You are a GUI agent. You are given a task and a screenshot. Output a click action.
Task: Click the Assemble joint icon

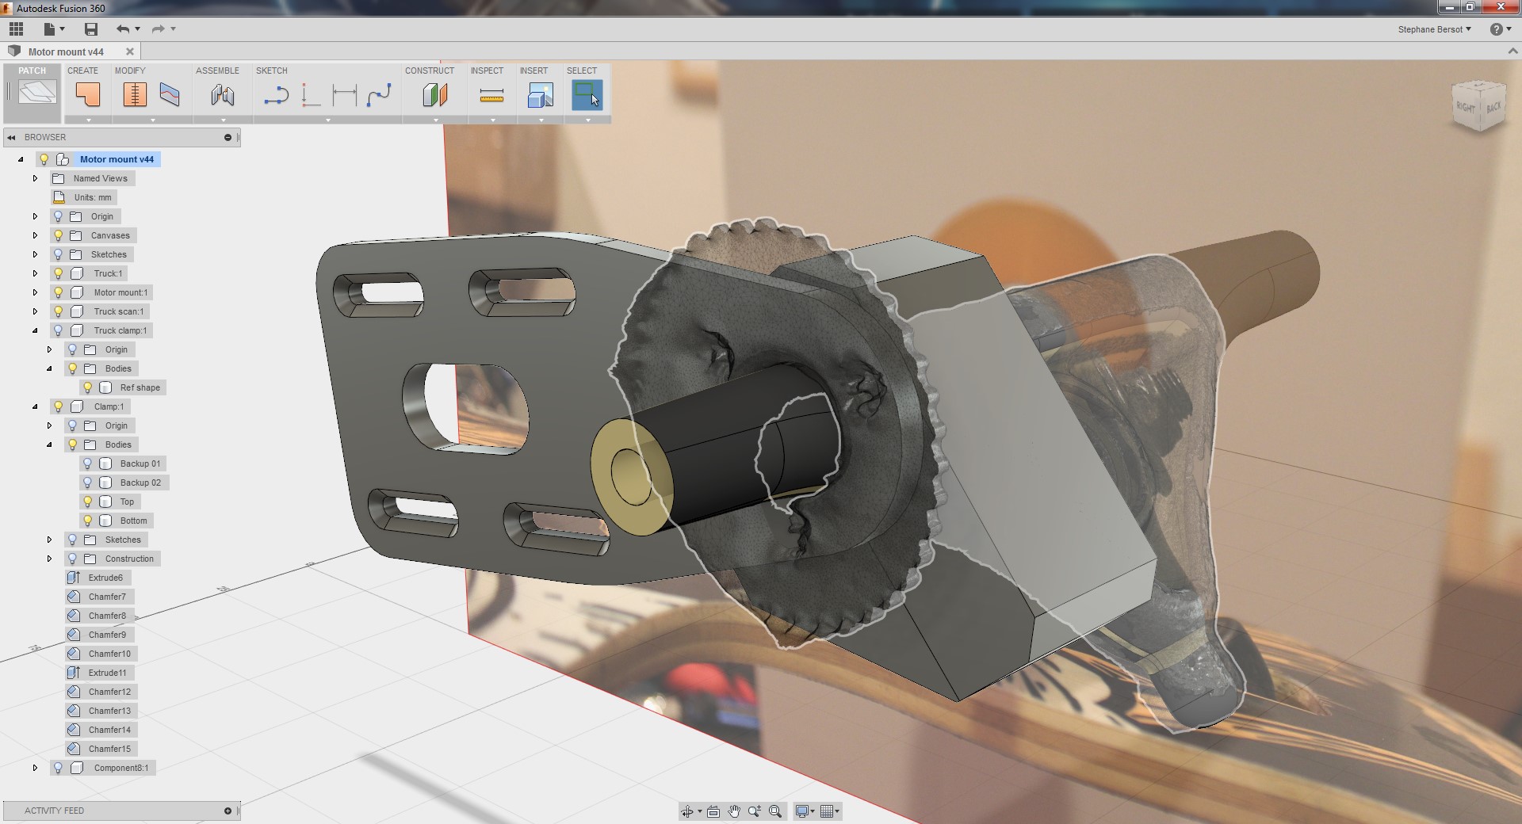[223, 96]
